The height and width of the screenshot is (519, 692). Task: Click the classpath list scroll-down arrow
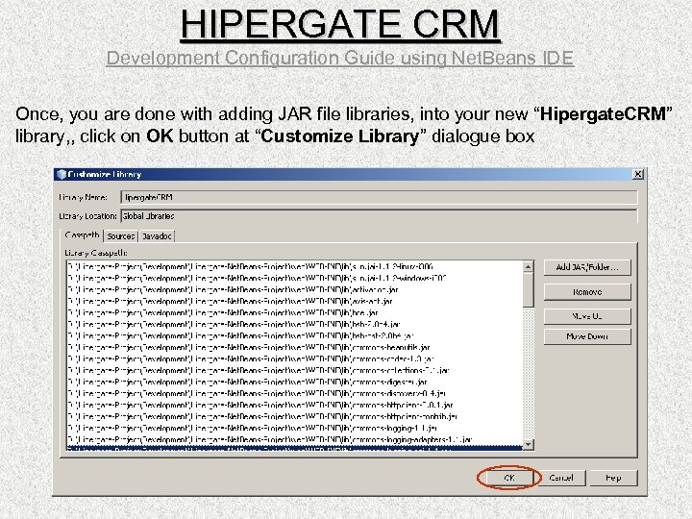pos(529,444)
